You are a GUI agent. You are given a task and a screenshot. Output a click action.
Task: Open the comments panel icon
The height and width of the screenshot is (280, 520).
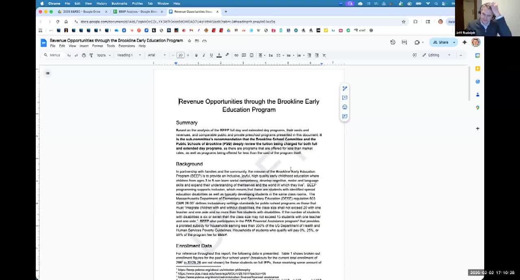(x=404, y=42)
